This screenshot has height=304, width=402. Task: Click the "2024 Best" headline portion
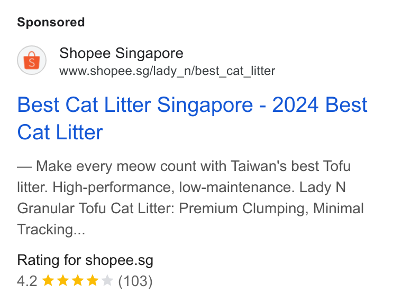coord(319,104)
